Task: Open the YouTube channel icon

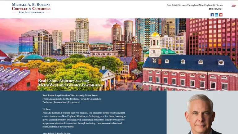Action: (221, 15)
